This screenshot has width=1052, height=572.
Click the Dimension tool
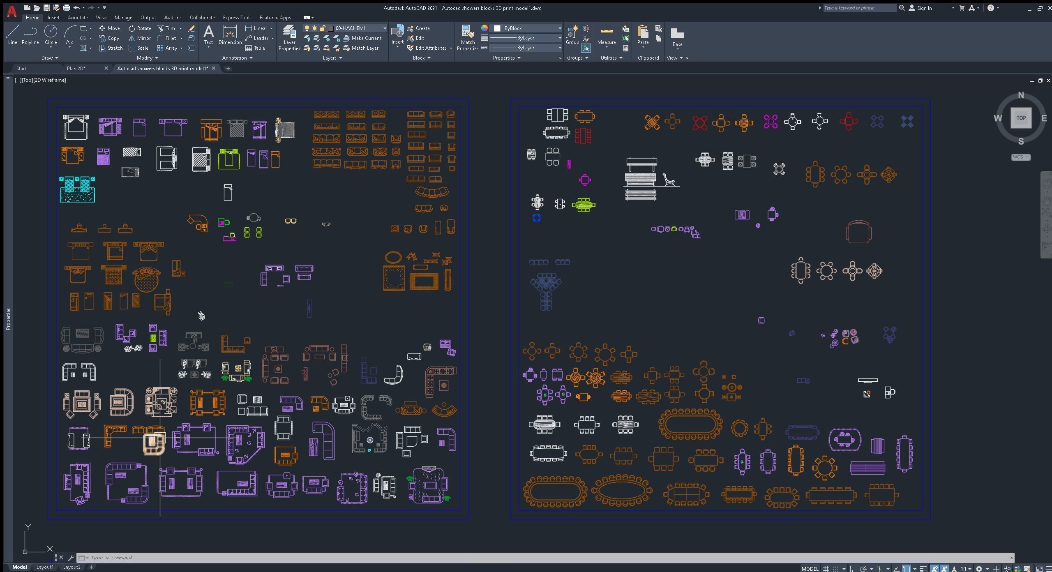pyautogui.click(x=230, y=35)
